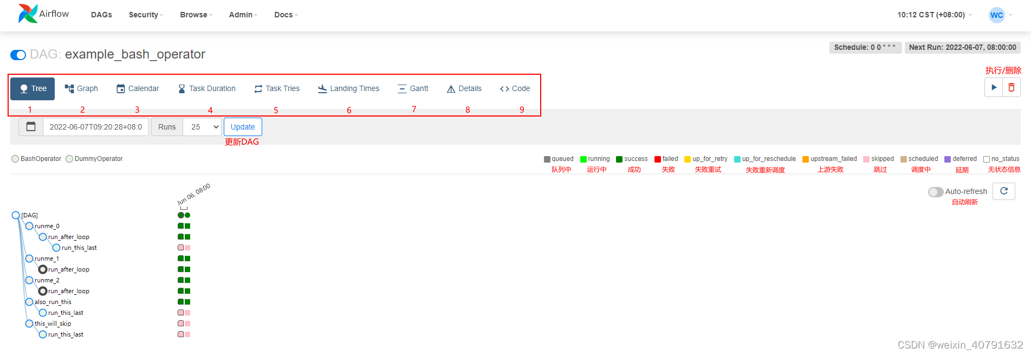Open the Code tab
This screenshot has width=1031, height=355.
(515, 88)
